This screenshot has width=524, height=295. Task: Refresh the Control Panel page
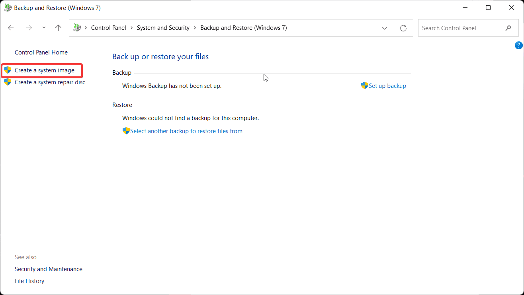point(403,28)
